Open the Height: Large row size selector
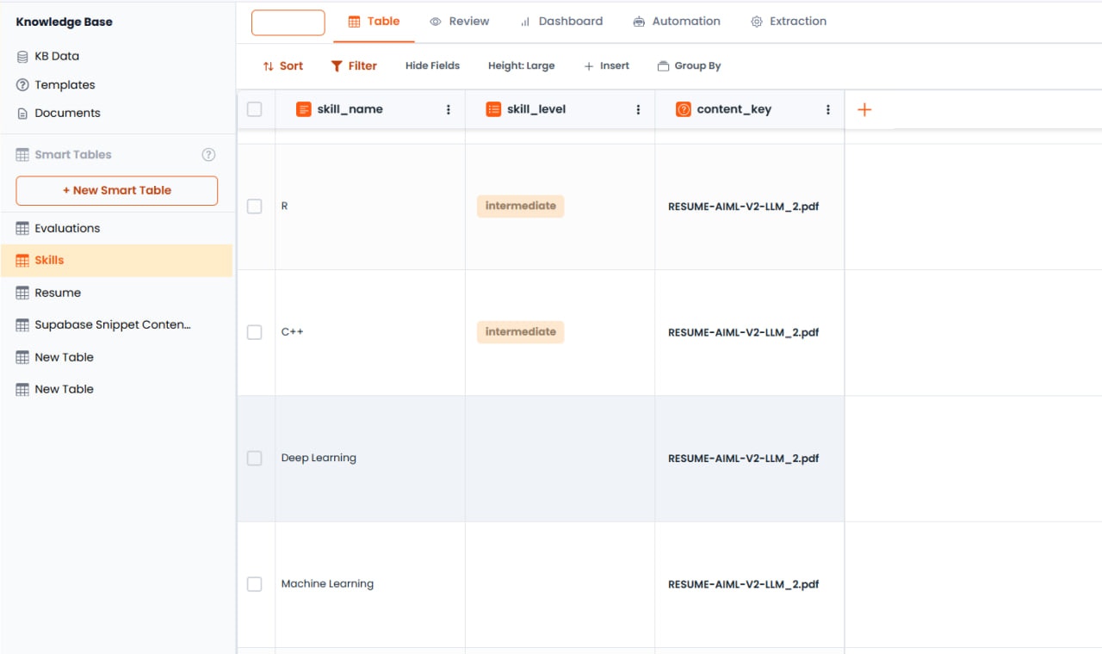Viewport: 1102px width, 654px height. 521,65
